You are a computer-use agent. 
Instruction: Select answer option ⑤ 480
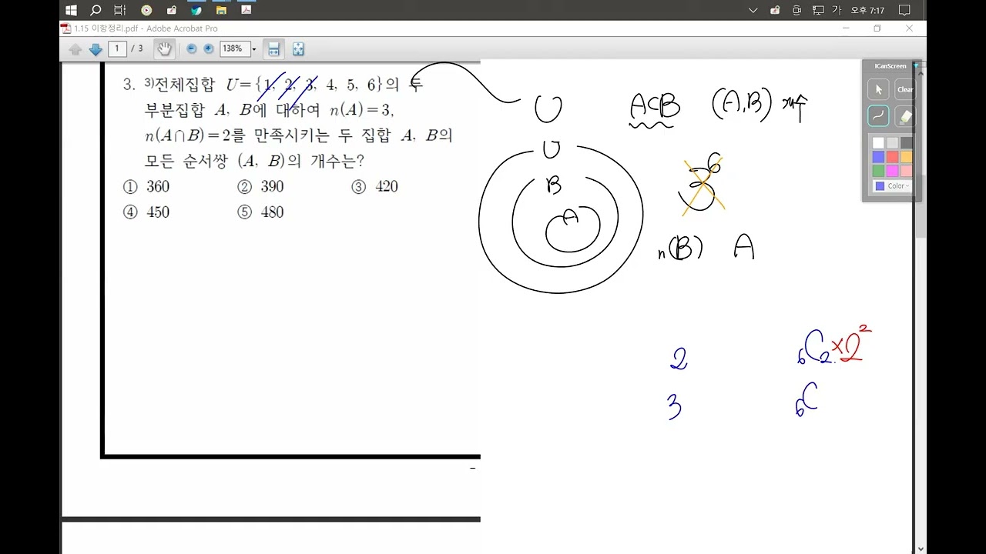[260, 212]
